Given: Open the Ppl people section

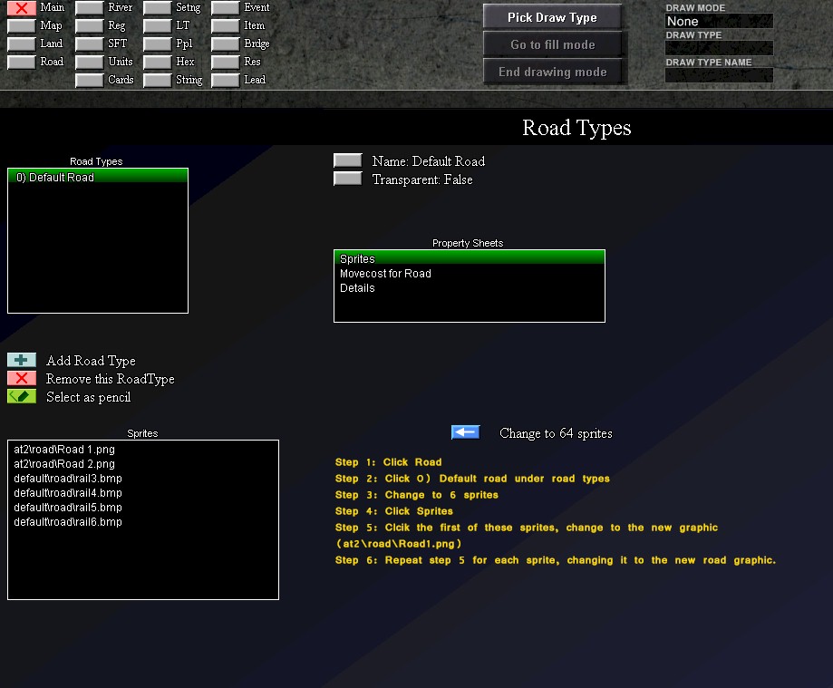Looking at the screenshot, I should coord(157,44).
